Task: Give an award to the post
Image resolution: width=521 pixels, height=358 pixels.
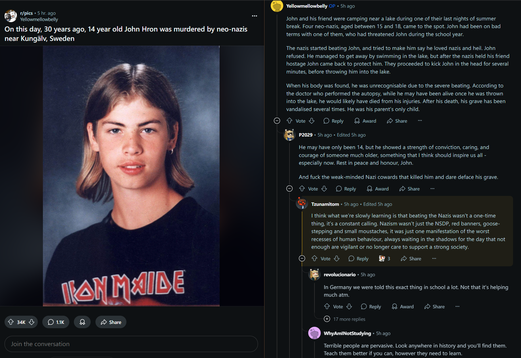Action: pos(82,322)
